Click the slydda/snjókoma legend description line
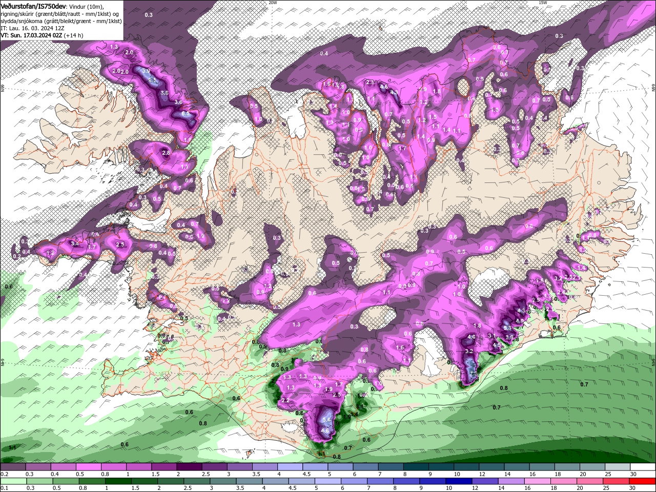 point(61,21)
